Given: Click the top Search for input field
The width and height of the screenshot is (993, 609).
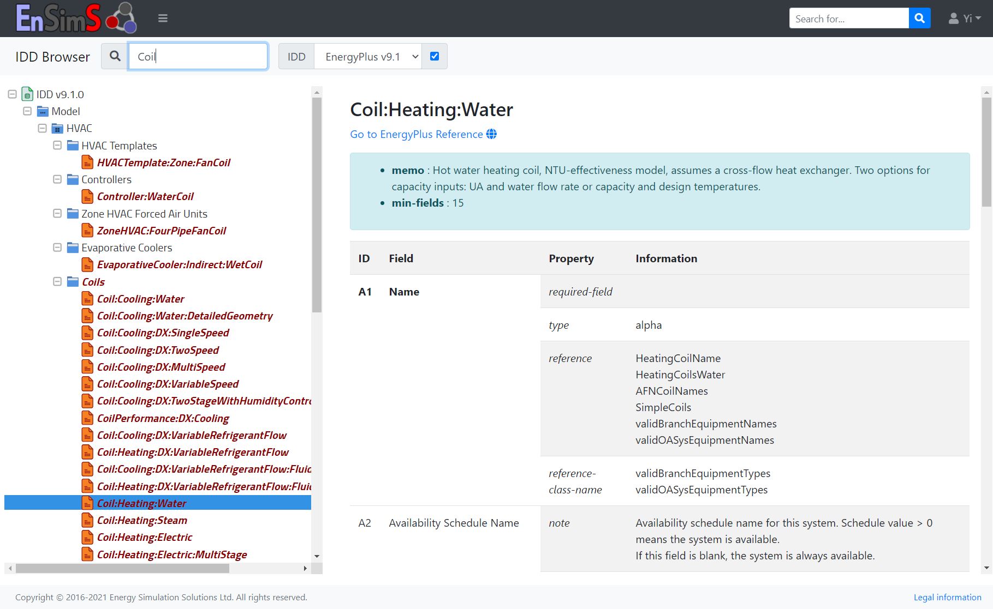Looking at the screenshot, I should [848, 19].
